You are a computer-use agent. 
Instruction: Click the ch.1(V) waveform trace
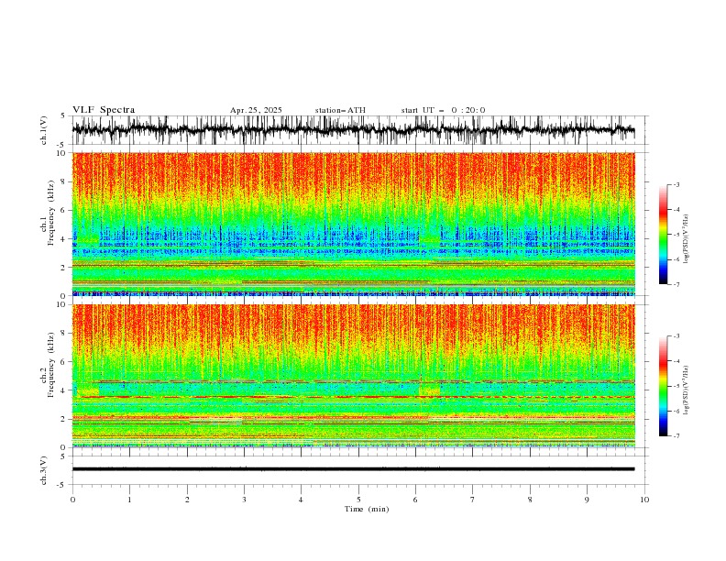[353, 130]
